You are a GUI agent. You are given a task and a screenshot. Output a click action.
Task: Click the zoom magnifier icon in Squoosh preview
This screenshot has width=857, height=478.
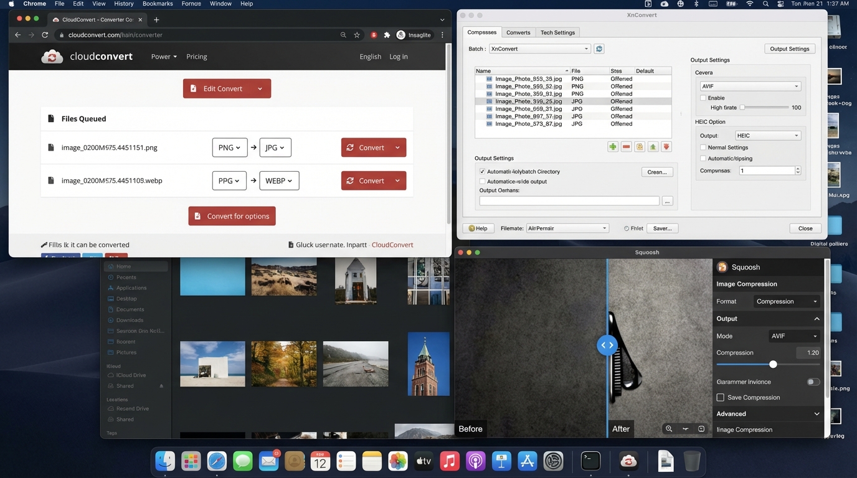(669, 429)
